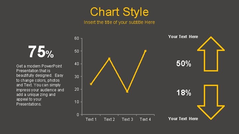
Task: Click the Text 2 axis label
Action: pyautogui.click(x=109, y=119)
